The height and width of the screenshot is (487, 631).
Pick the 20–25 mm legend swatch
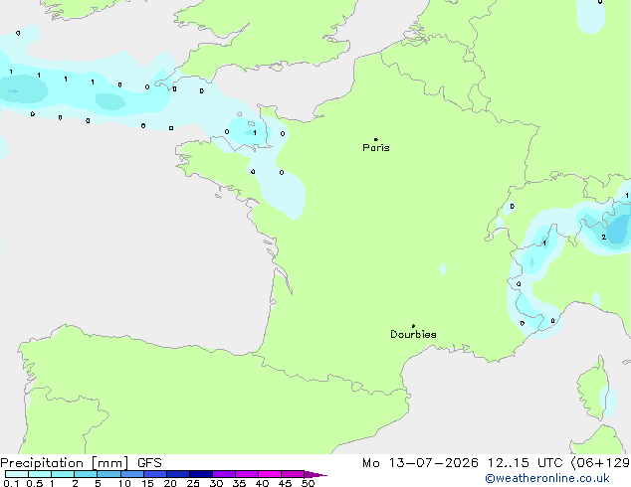pyautogui.click(x=177, y=474)
